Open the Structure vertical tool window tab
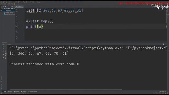Screen dimensions: 169x95 (x=1, y=79)
